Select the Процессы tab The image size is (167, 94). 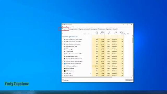click(x=65, y=29)
